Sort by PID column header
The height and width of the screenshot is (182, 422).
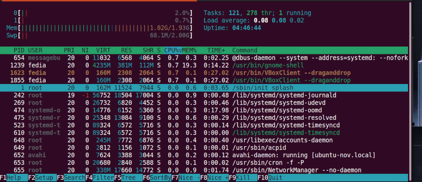(x=19, y=50)
